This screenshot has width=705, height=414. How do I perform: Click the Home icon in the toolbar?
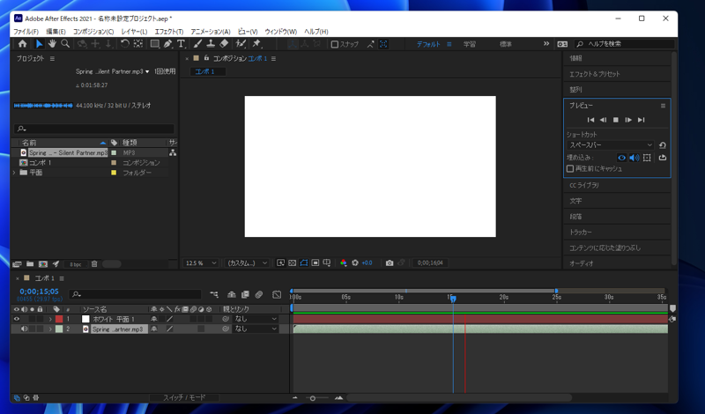click(x=22, y=44)
